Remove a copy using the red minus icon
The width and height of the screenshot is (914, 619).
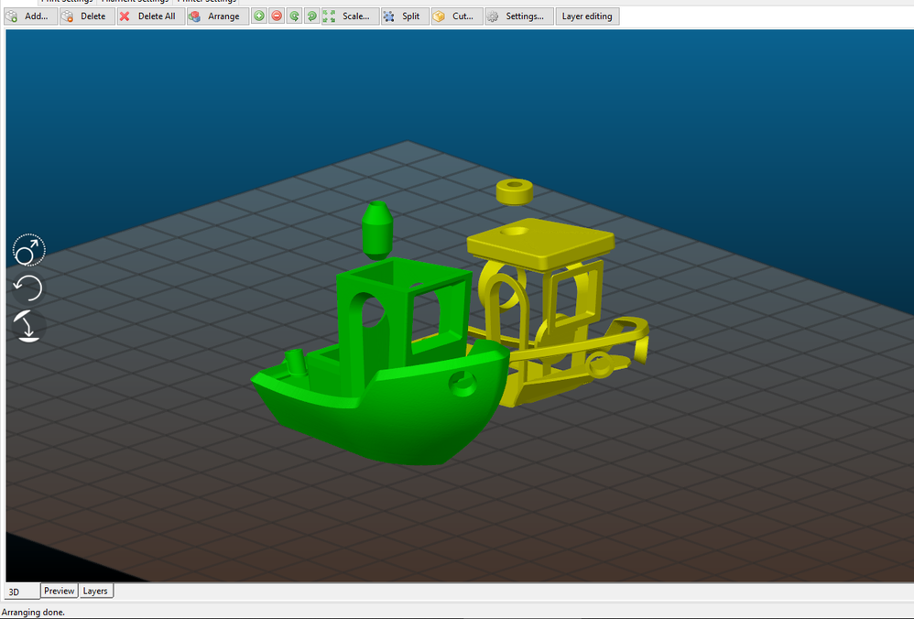277,16
